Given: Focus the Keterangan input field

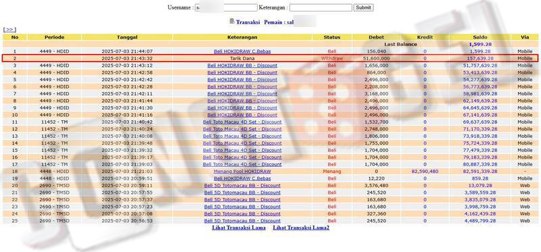Looking at the screenshot, I should pos(321,7).
